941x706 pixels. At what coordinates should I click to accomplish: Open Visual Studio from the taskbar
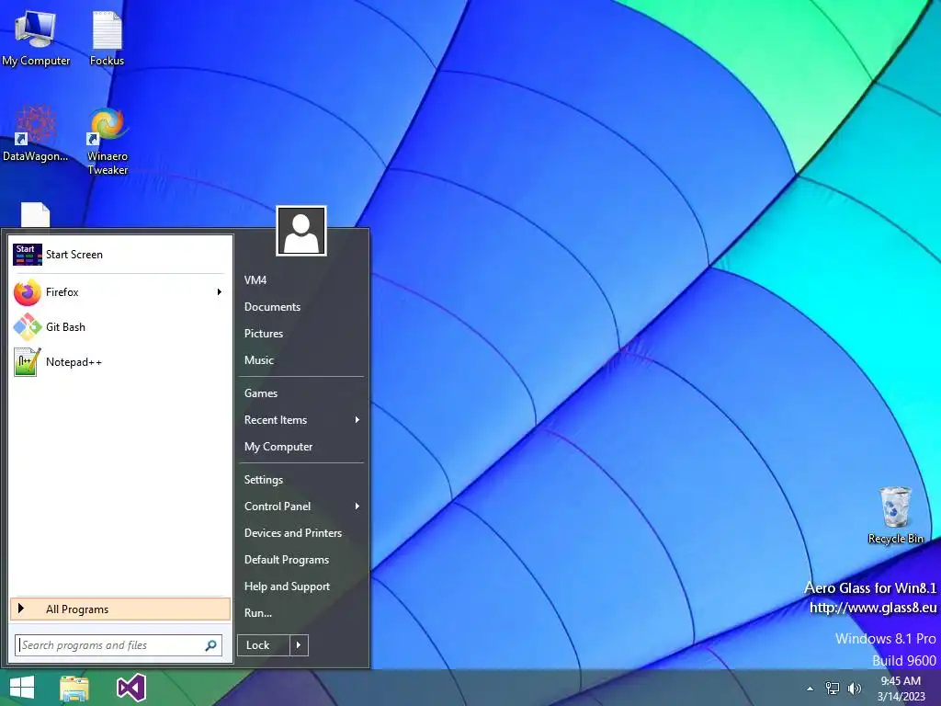pos(130,688)
